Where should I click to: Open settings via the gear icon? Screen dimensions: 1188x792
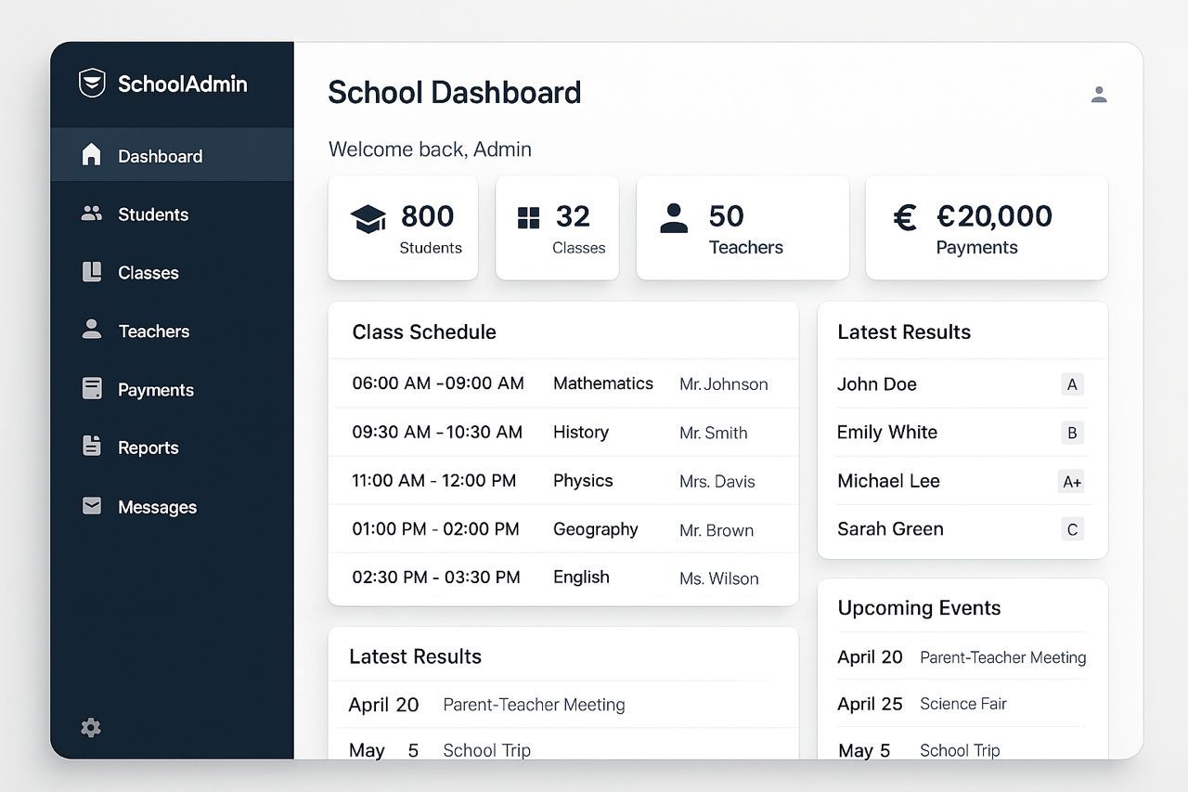coord(91,728)
